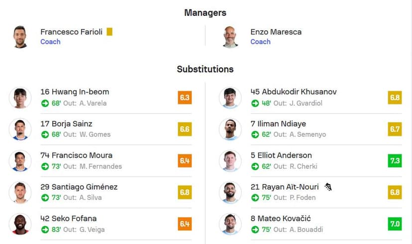Click the yellow card icon beside Francesco Farioli
The height and width of the screenshot is (244, 412).
pyautogui.click(x=109, y=32)
